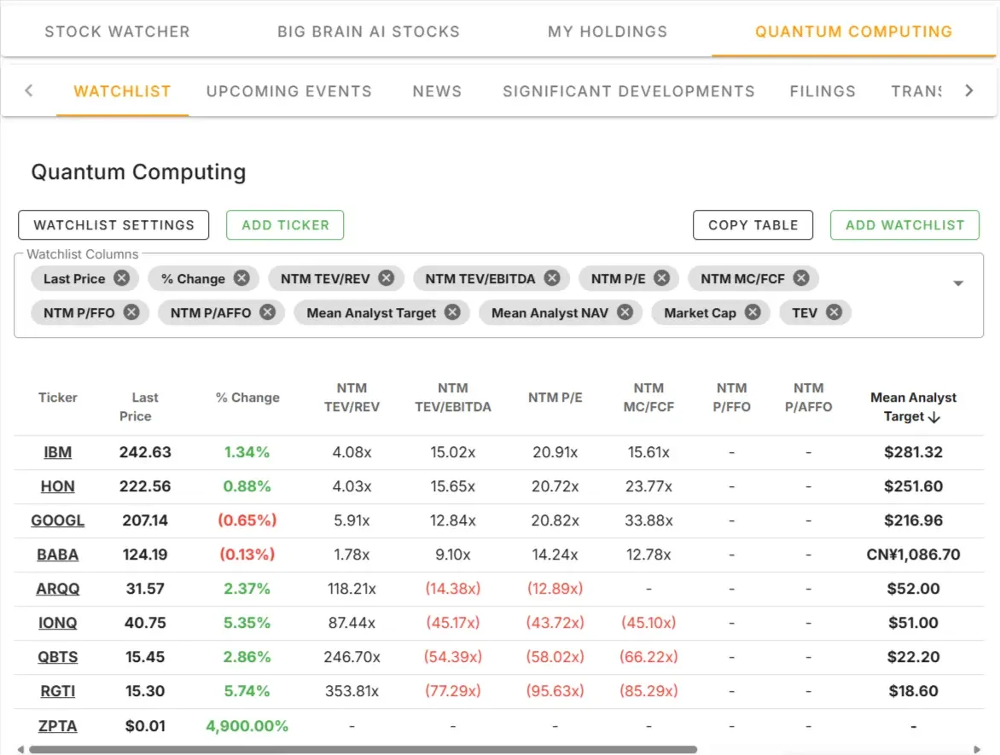The width and height of the screenshot is (1000, 755).
Task: Click the NTM TEV/REV column header
Action: pos(352,398)
